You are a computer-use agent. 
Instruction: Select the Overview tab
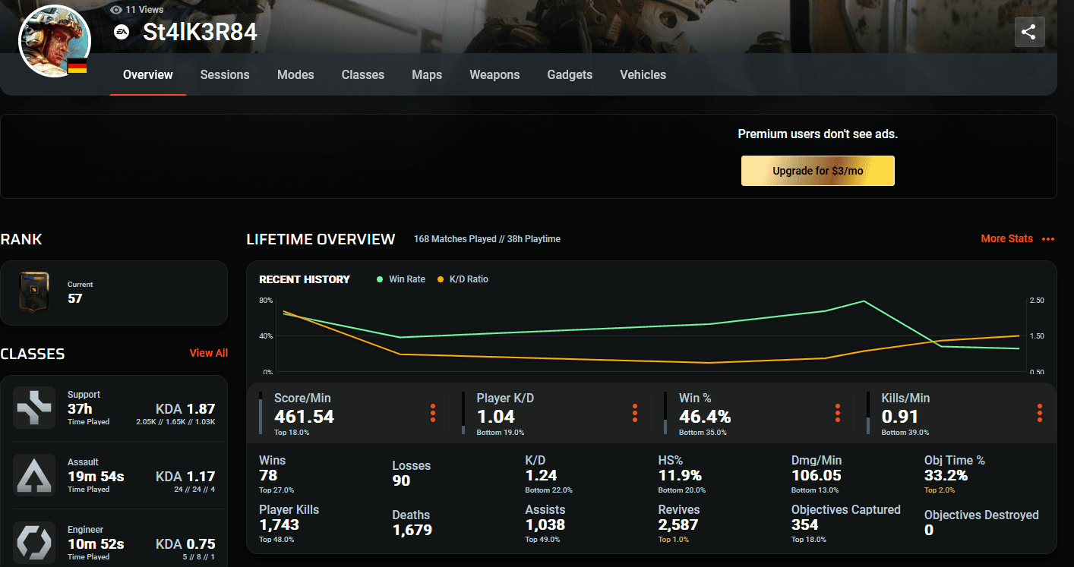(x=148, y=74)
